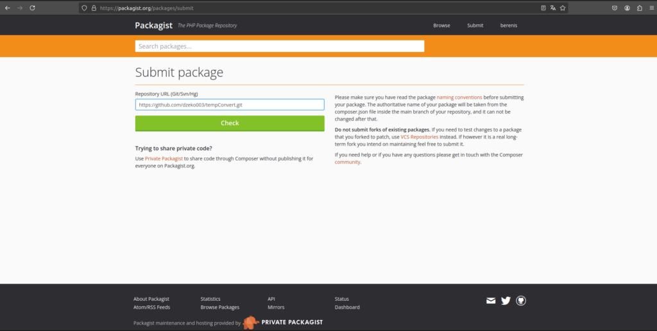Viewport: 657px width, 331px height.
Task: Open Status footer link
Action: pyautogui.click(x=341, y=299)
